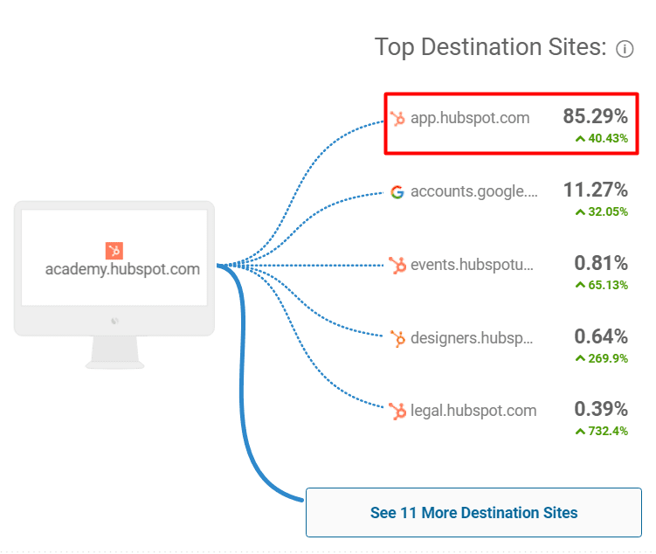Click the 0.64% share value
This screenshot has width=656, height=554.
point(601,336)
